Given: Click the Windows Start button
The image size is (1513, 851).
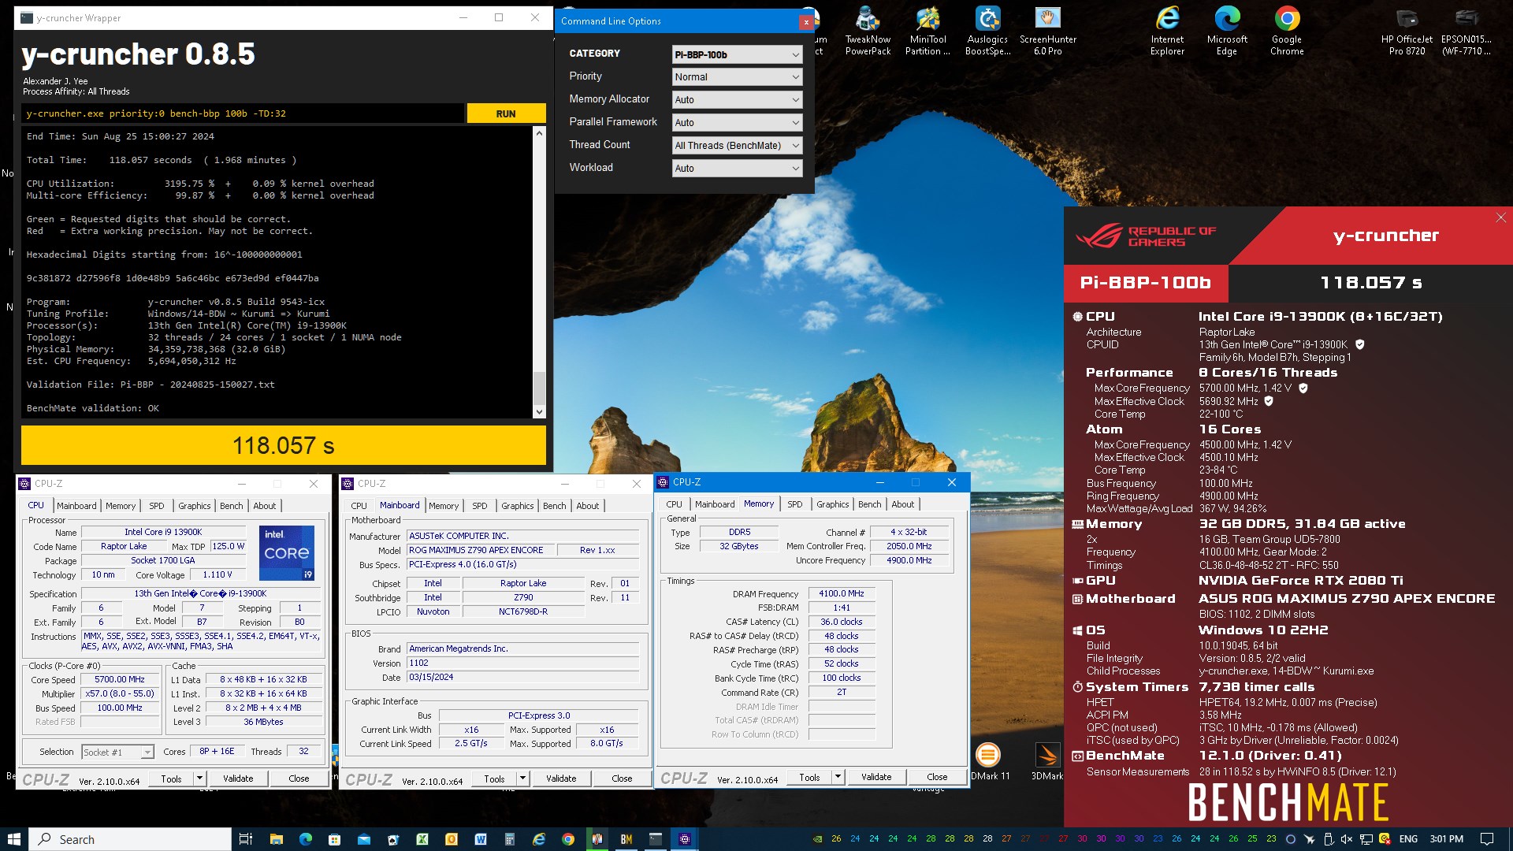Looking at the screenshot, I should pyautogui.click(x=13, y=839).
